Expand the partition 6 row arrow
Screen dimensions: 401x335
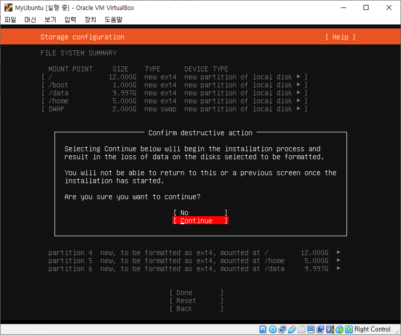[338, 268]
